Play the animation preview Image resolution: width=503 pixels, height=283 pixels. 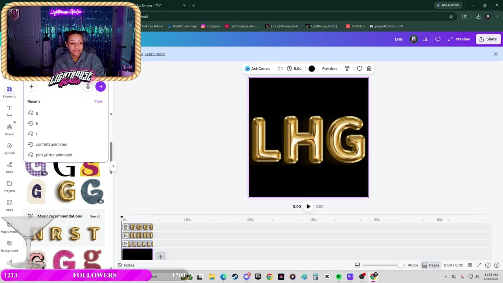308,206
